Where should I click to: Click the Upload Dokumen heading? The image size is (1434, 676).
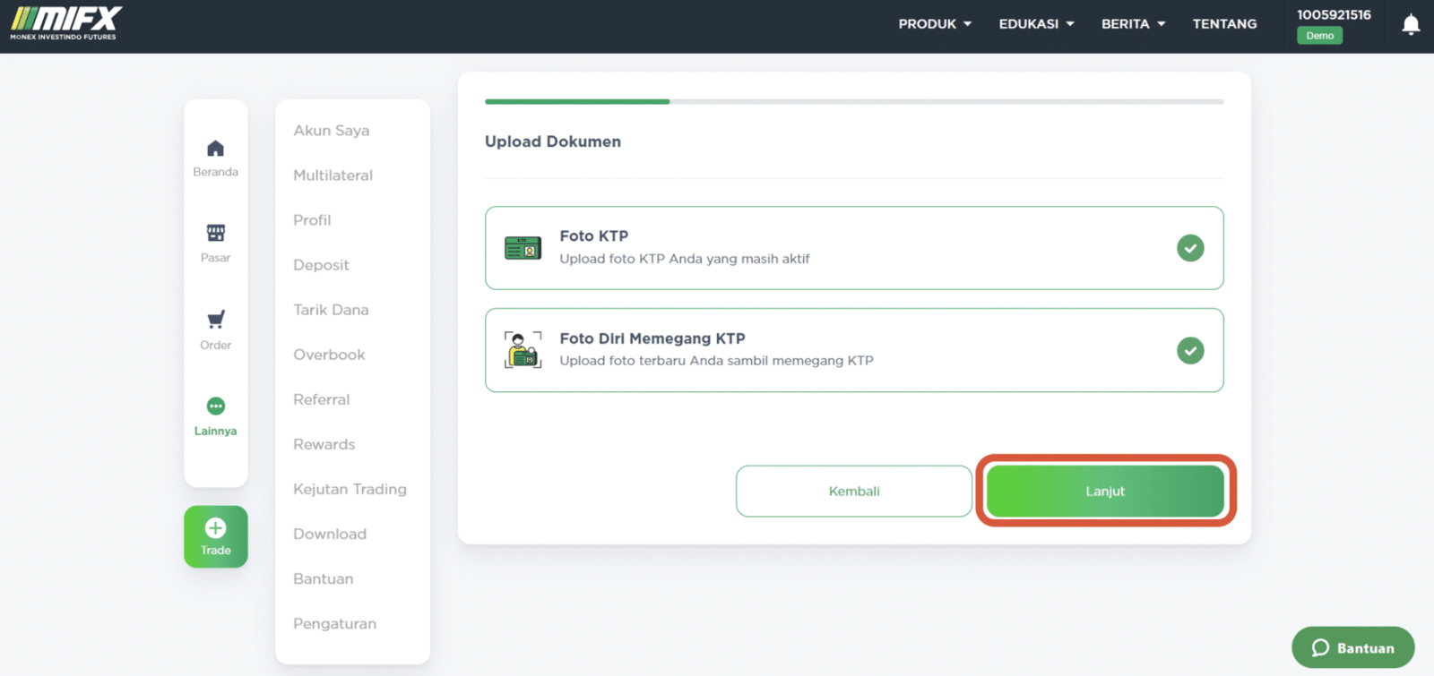(x=553, y=141)
